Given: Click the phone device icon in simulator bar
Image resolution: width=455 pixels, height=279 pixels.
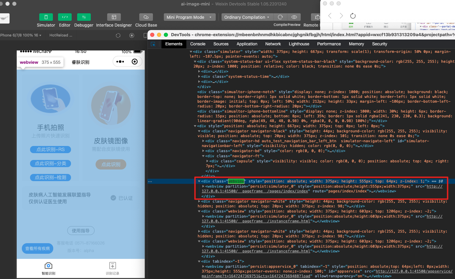Looking at the screenshot, I should pyautogui.click(x=145, y=35).
